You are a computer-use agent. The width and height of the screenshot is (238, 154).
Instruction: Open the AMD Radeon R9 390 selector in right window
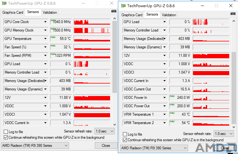tap(154, 148)
